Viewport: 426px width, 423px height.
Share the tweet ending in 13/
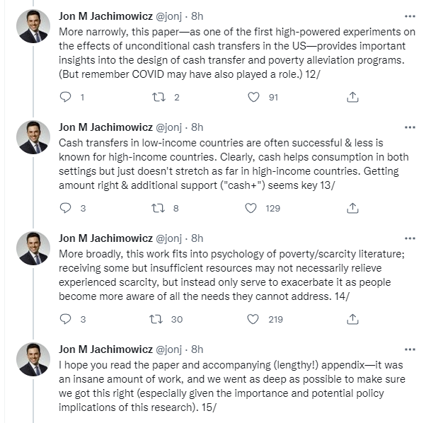[x=352, y=209]
